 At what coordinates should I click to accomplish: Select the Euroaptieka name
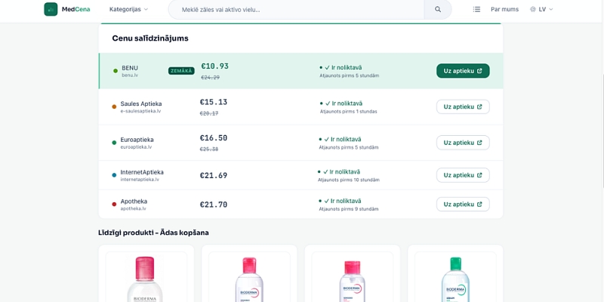pyautogui.click(x=137, y=140)
